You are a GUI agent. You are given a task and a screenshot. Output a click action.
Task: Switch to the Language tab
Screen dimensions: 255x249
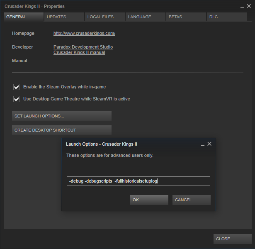146,17
